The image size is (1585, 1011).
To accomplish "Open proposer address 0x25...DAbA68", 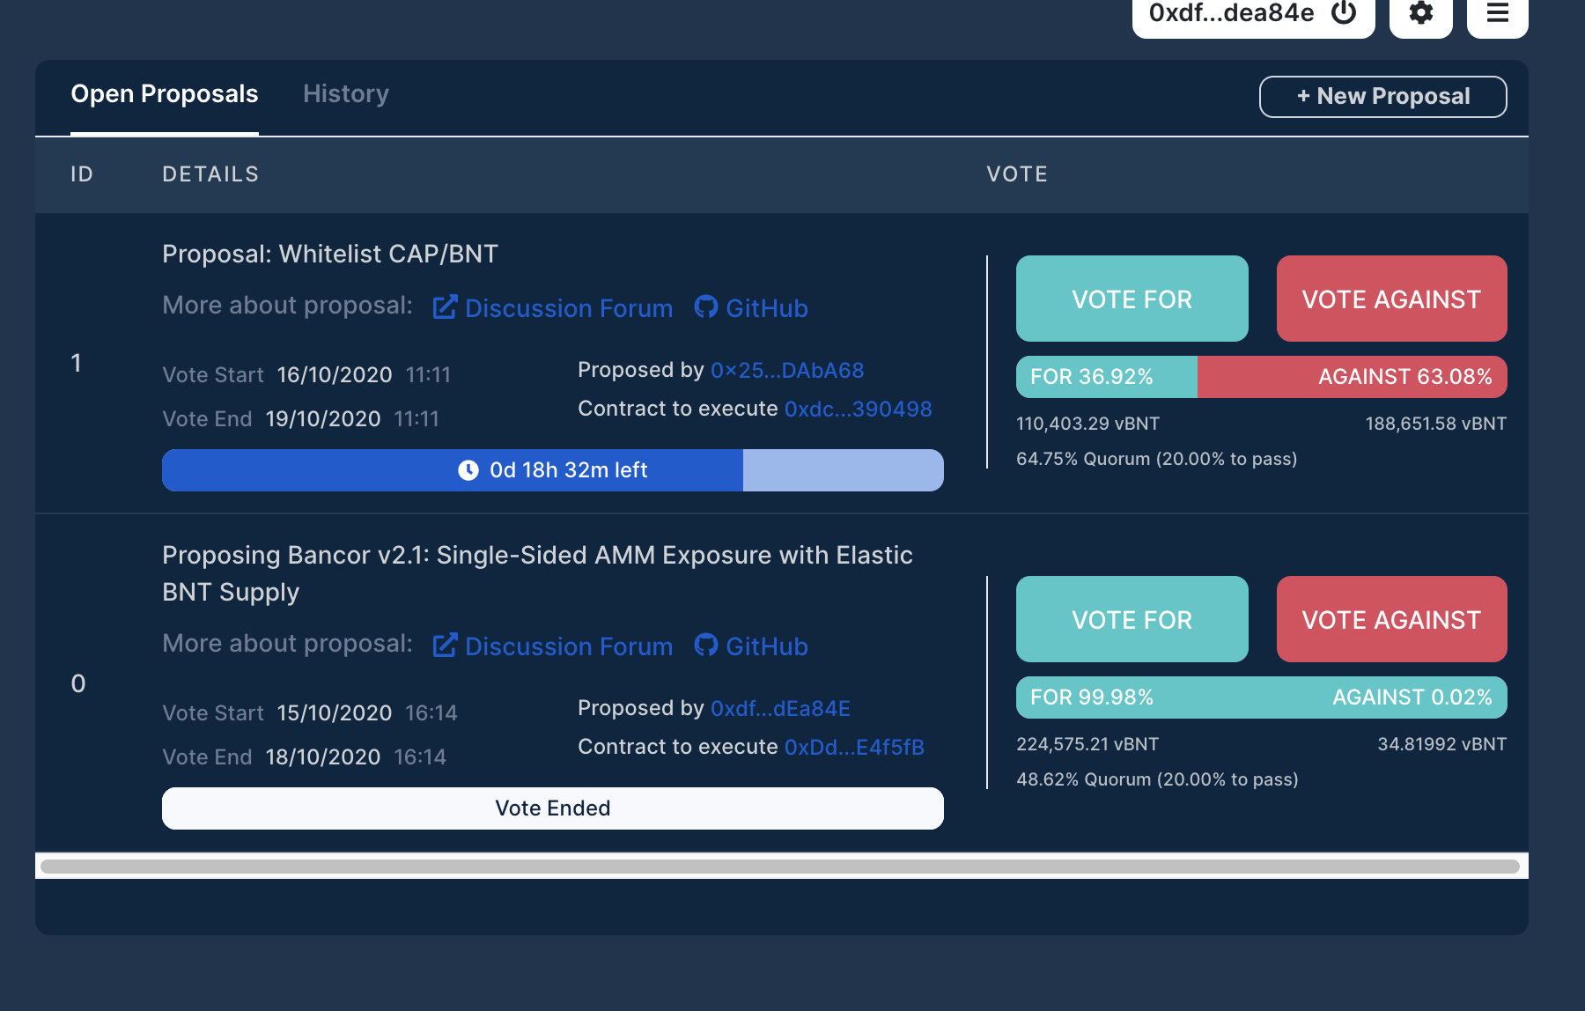I will tap(786, 371).
